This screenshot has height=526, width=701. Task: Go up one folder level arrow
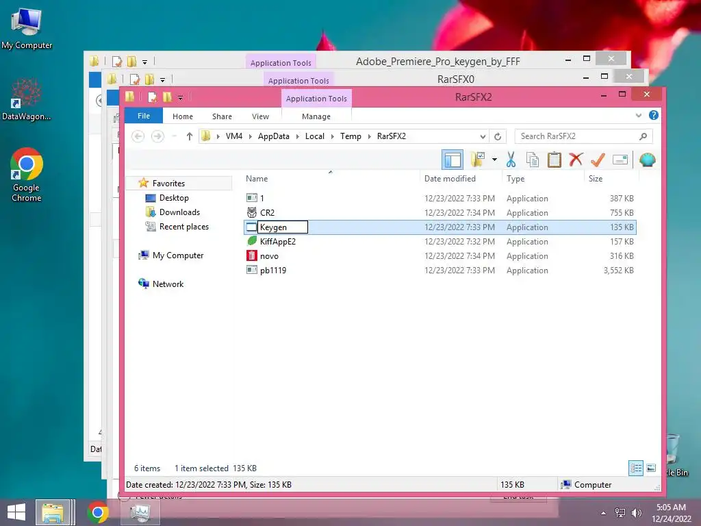190,136
